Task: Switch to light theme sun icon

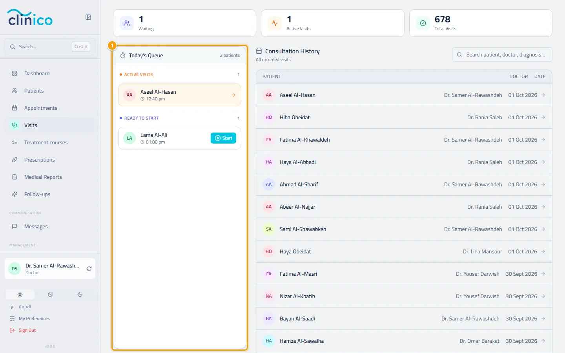Action: click(20, 295)
